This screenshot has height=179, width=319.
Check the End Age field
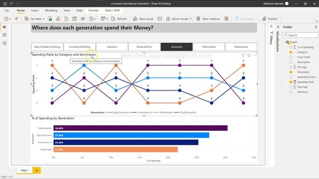coord(291,67)
